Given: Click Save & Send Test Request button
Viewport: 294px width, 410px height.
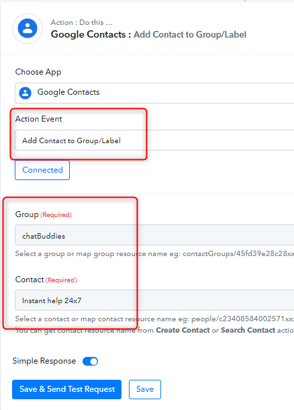Looking at the screenshot, I should click(x=67, y=389).
